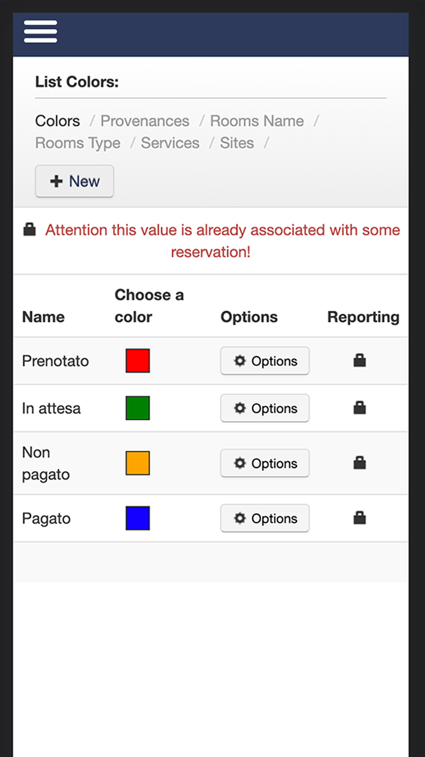Open Options for Non pagato
The image size is (425, 757).
265,463
